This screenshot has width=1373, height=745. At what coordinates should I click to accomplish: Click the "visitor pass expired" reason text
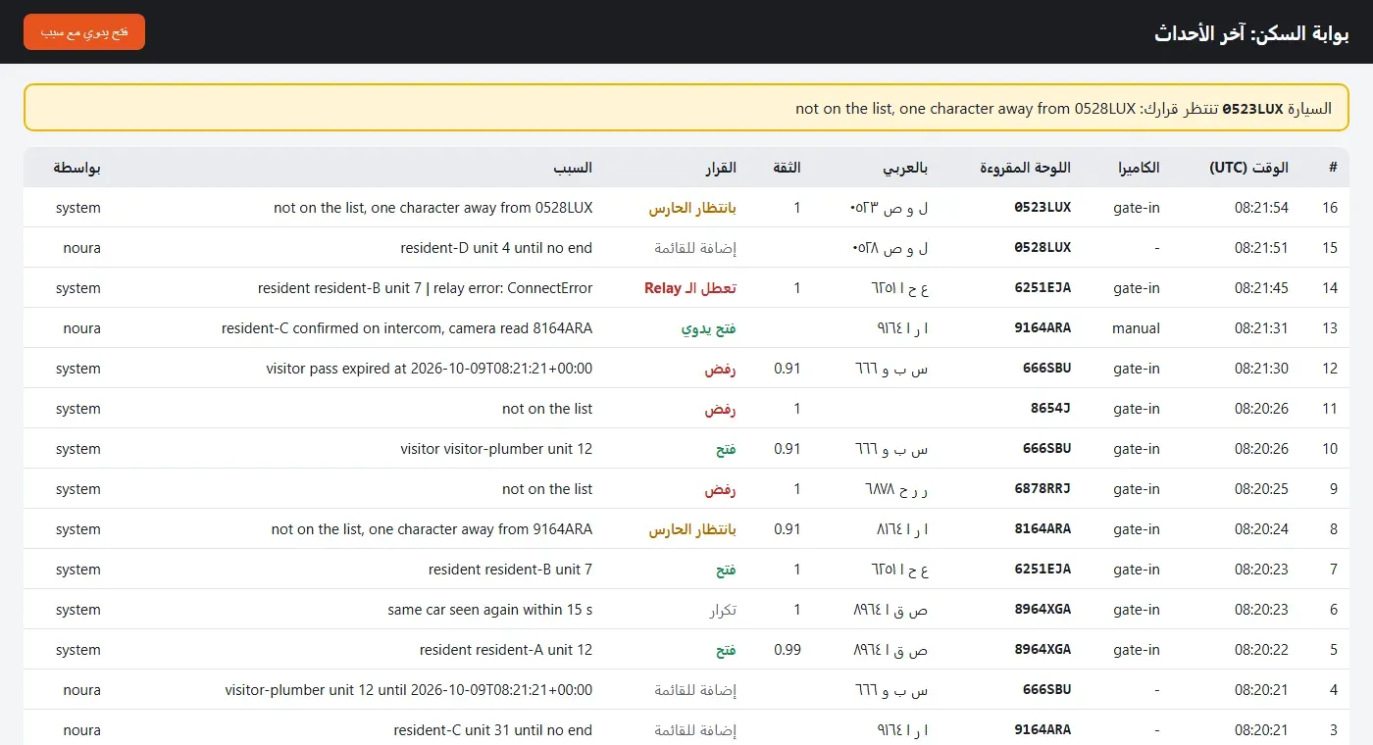[x=430, y=369]
